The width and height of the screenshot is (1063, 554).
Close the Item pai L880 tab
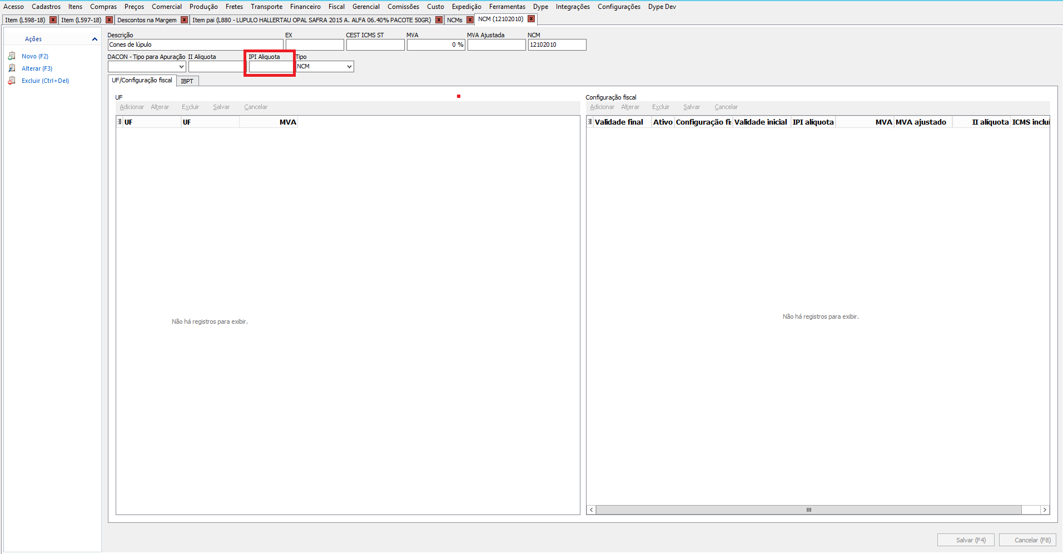coord(439,20)
